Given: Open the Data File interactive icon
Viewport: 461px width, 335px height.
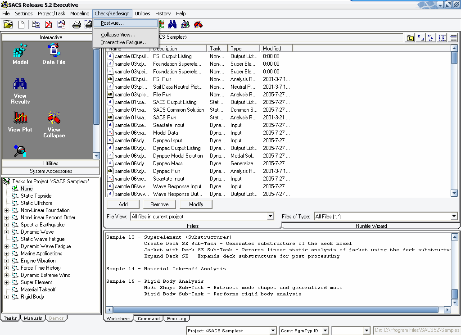Looking at the screenshot, I should (x=54, y=54).
